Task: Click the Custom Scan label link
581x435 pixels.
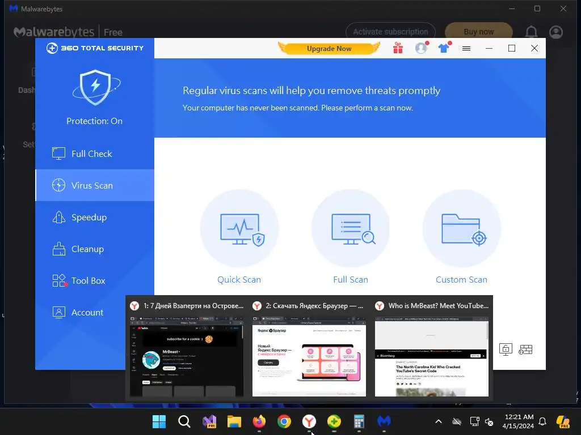Action: pos(462,280)
